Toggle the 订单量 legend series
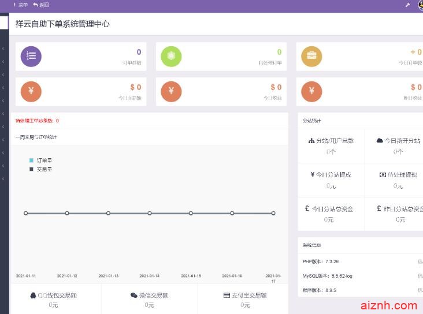 pos(40,160)
